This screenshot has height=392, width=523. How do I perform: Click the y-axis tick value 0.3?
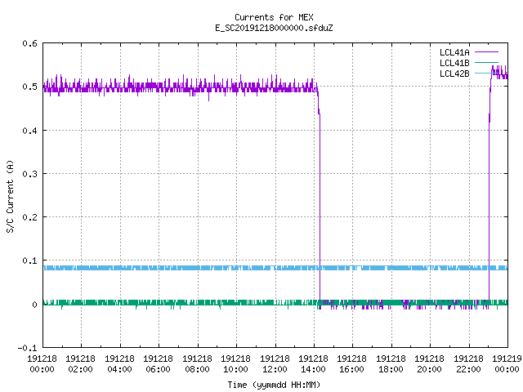coord(29,174)
